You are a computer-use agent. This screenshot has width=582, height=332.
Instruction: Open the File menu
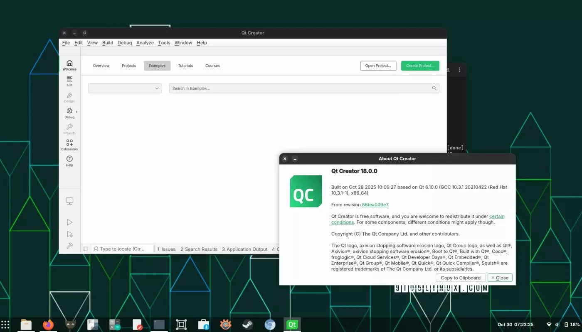[x=66, y=43]
